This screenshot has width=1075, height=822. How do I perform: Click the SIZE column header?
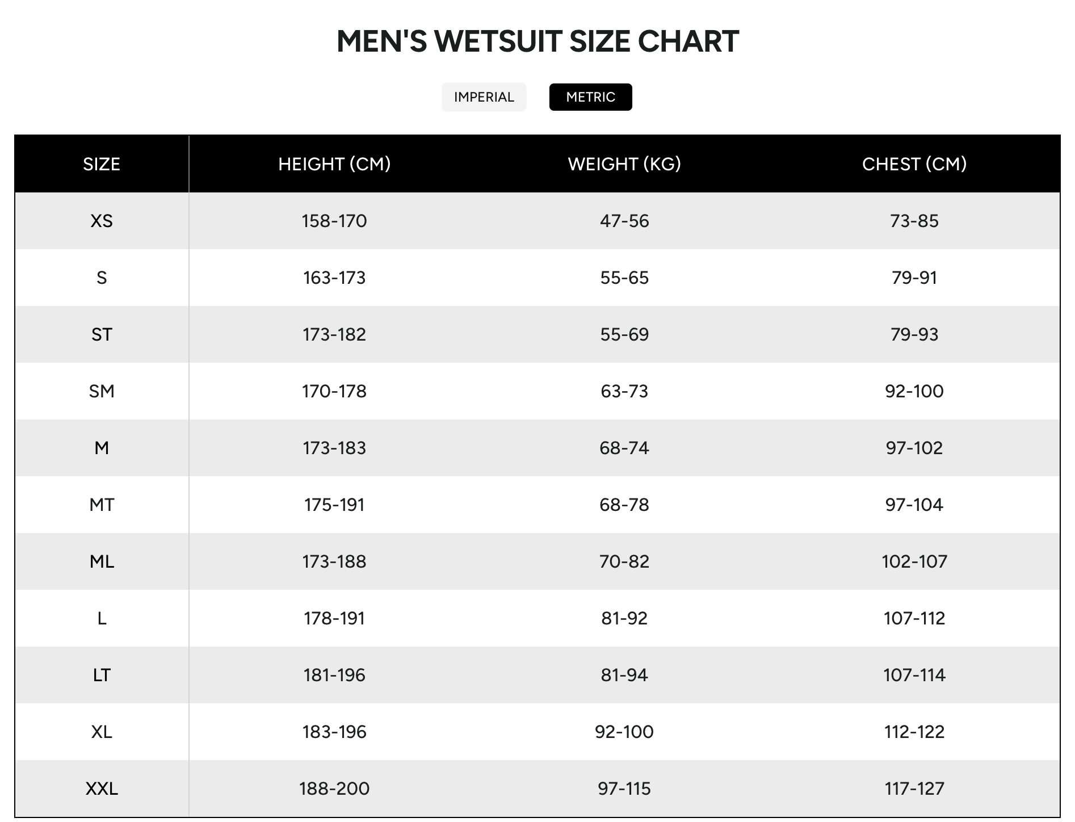102,164
